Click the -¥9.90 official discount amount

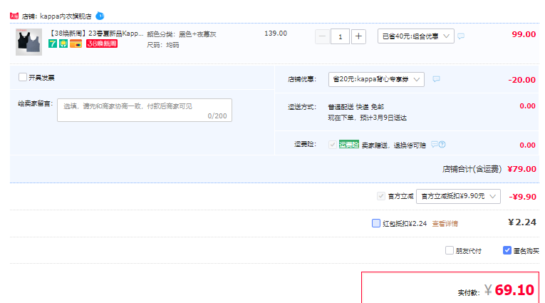[x=523, y=197]
